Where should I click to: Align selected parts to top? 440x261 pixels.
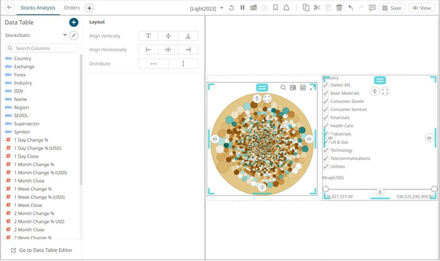(148, 36)
